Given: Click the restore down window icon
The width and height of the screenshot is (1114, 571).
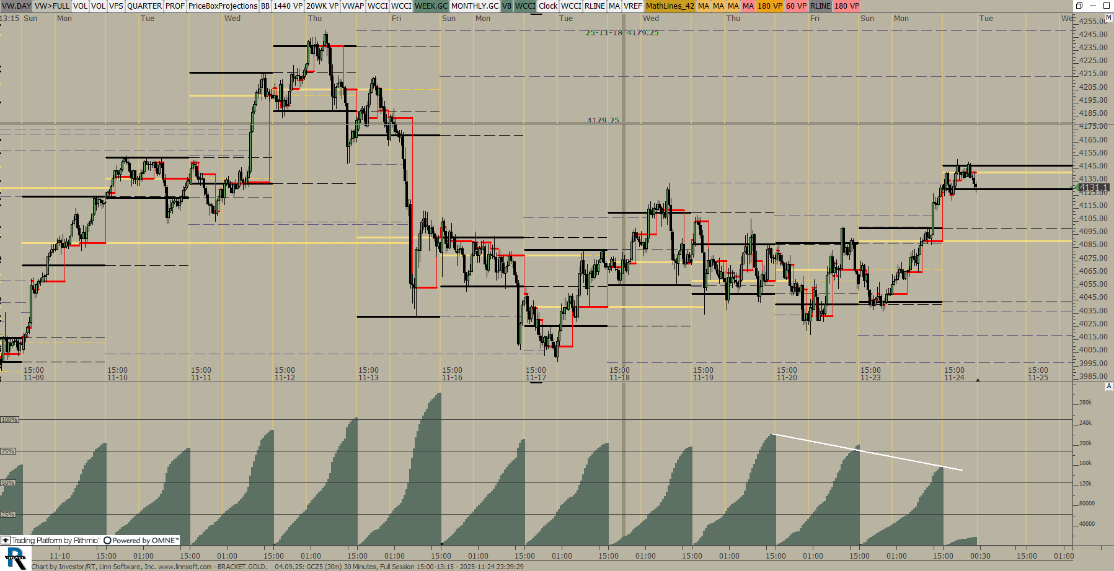Looking at the screenshot, I should click(1079, 6).
